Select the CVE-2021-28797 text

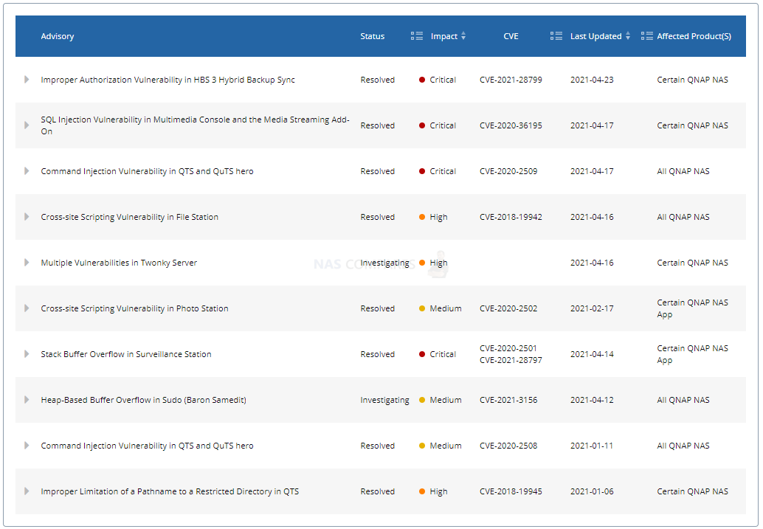pos(511,360)
